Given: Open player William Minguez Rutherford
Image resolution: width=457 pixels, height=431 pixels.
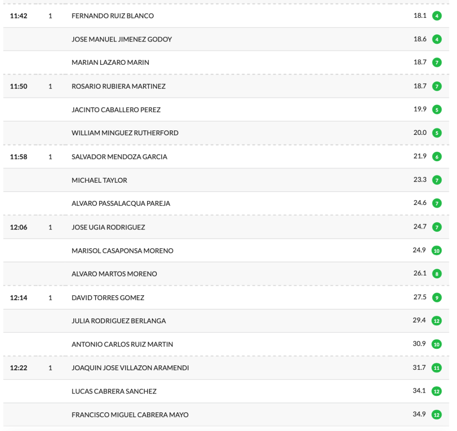Looking at the screenshot, I should tap(125, 133).
